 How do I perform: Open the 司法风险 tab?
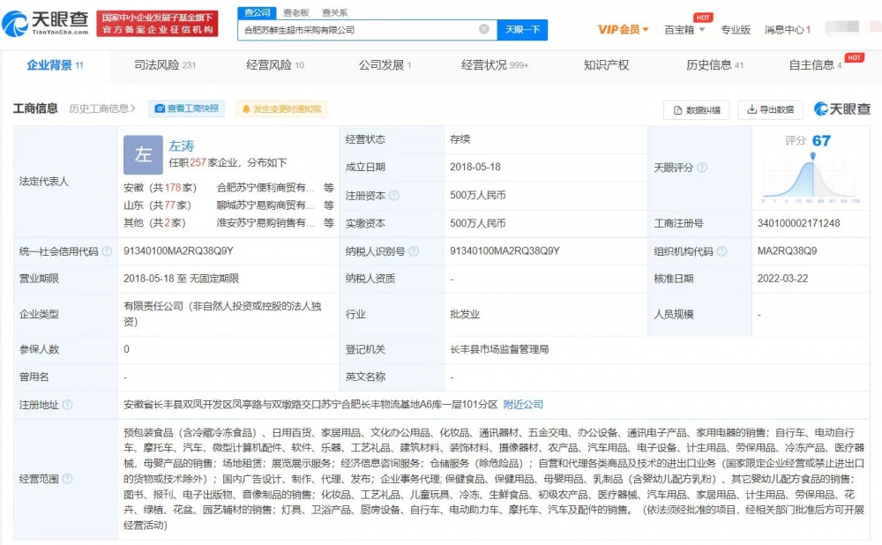click(x=165, y=65)
